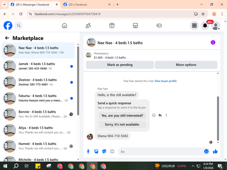The height and width of the screenshot is (170, 227).
Task: Open the Facebook search magnifier
Action: (x=19, y=25)
